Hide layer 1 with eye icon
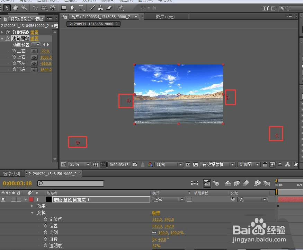 point(3,199)
